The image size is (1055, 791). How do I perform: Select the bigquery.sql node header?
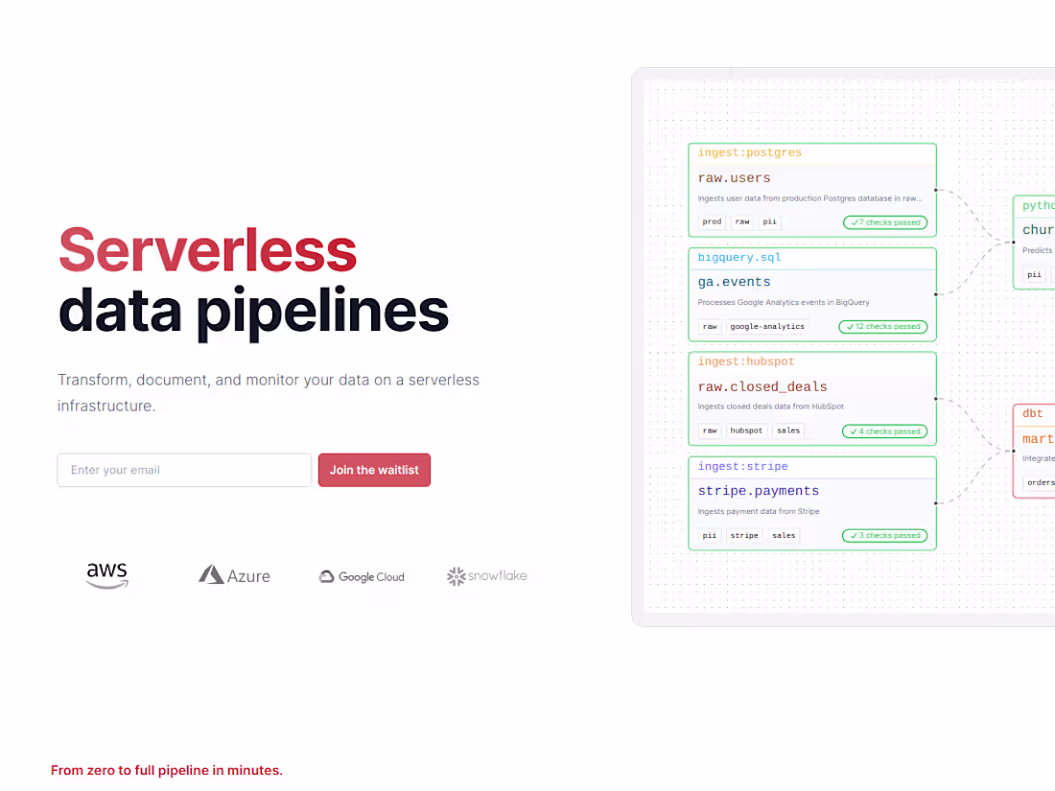(x=738, y=257)
